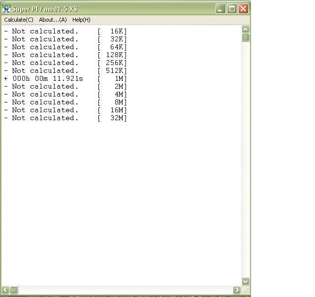This screenshot has width=315, height=297.
Task: Click the 4M not calculated row
Action: point(65,94)
